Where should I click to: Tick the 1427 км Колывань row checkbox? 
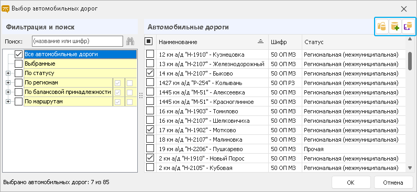pos(150,82)
